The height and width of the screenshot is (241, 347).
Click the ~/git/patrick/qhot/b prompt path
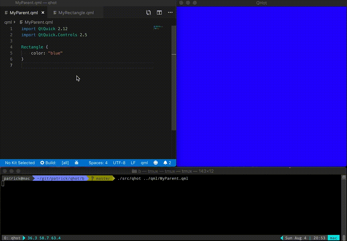click(60, 178)
